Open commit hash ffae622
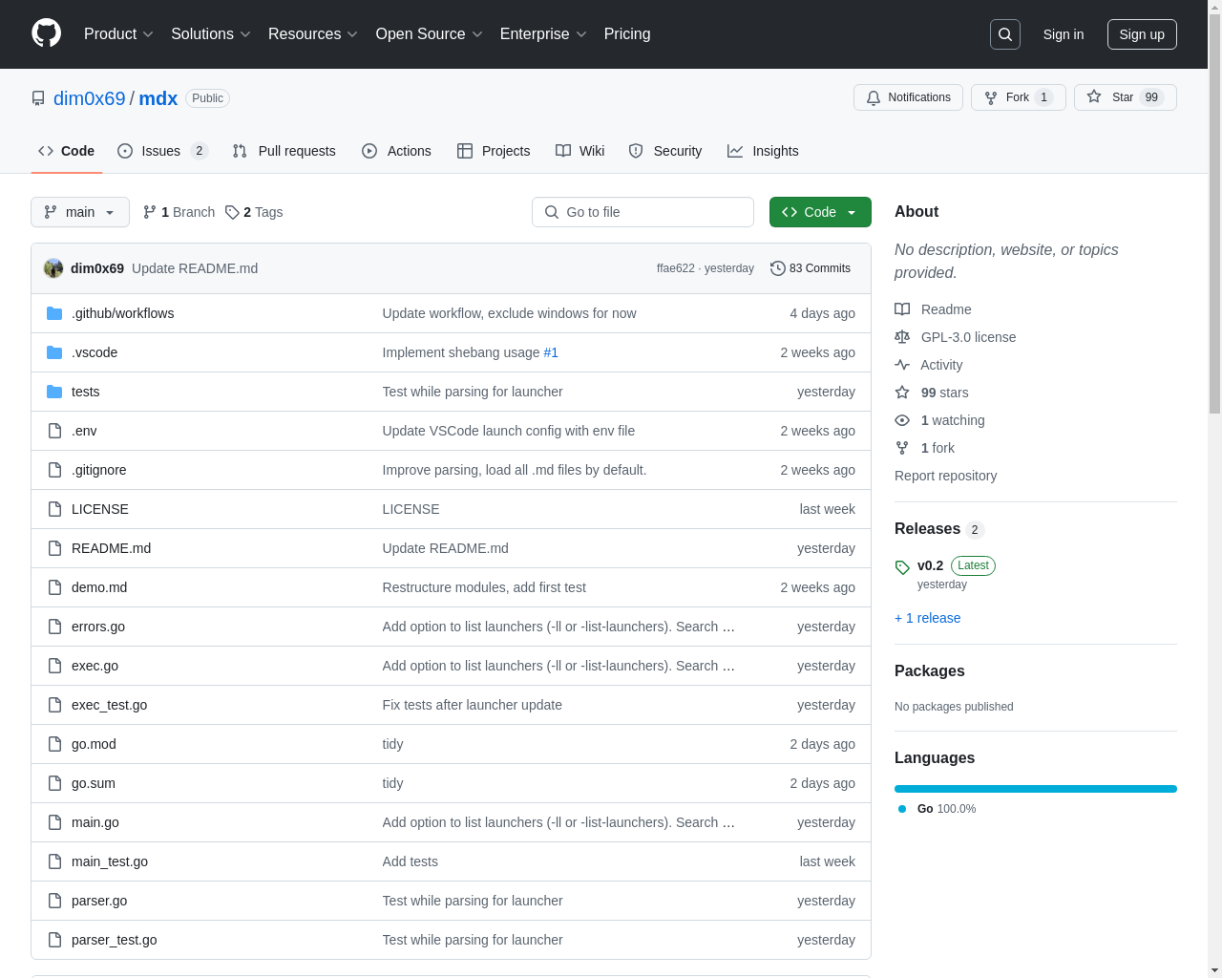1222x978 pixels. click(x=676, y=268)
